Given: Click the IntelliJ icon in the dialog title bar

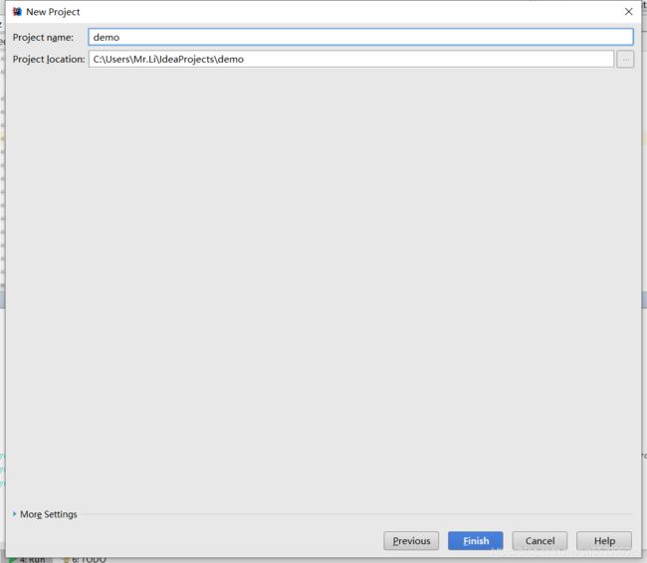Looking at the screenshot, I should coord(17,12).
